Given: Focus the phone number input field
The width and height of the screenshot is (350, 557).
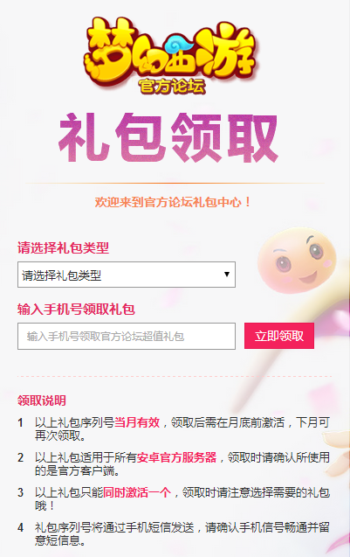Looking at the screenshot, I should click(x=127, y=336).
